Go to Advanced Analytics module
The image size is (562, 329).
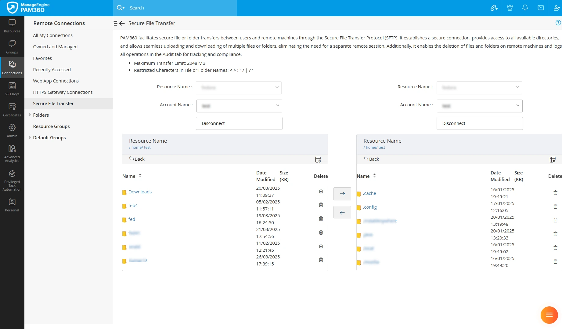[12, 153]
